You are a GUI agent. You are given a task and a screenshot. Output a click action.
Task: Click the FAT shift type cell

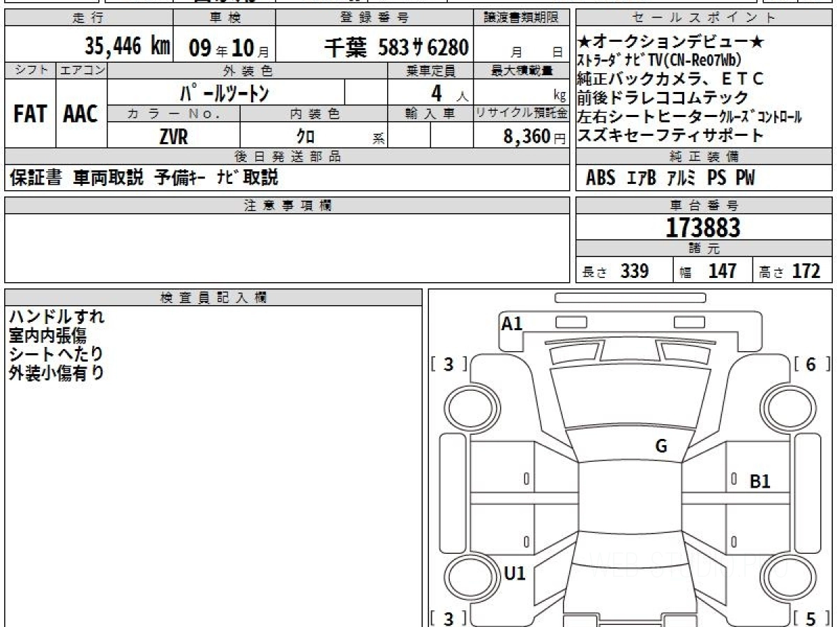pos(30,114)
